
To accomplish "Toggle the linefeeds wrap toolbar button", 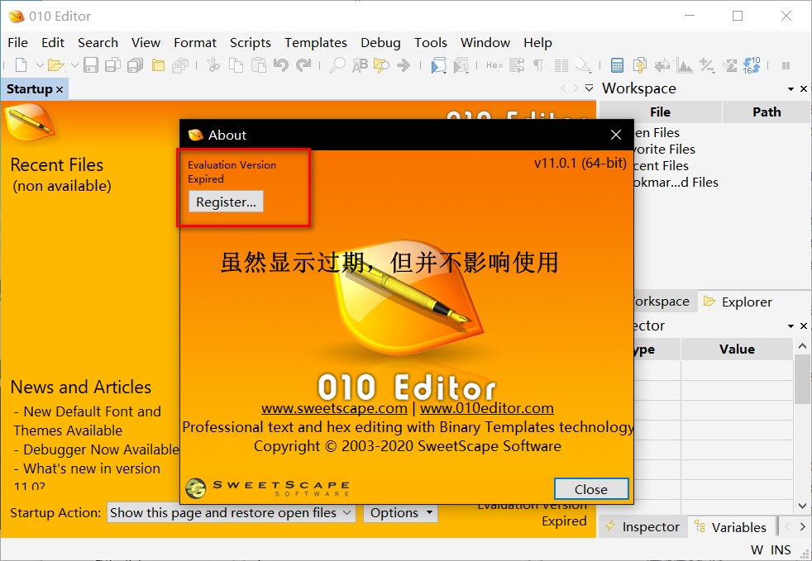I will (517, 65).
